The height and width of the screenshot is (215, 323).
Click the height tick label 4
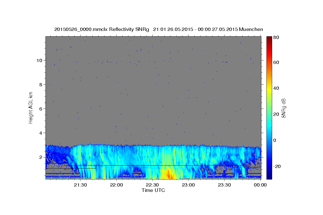pyautogui.click(x=41, y=133)
